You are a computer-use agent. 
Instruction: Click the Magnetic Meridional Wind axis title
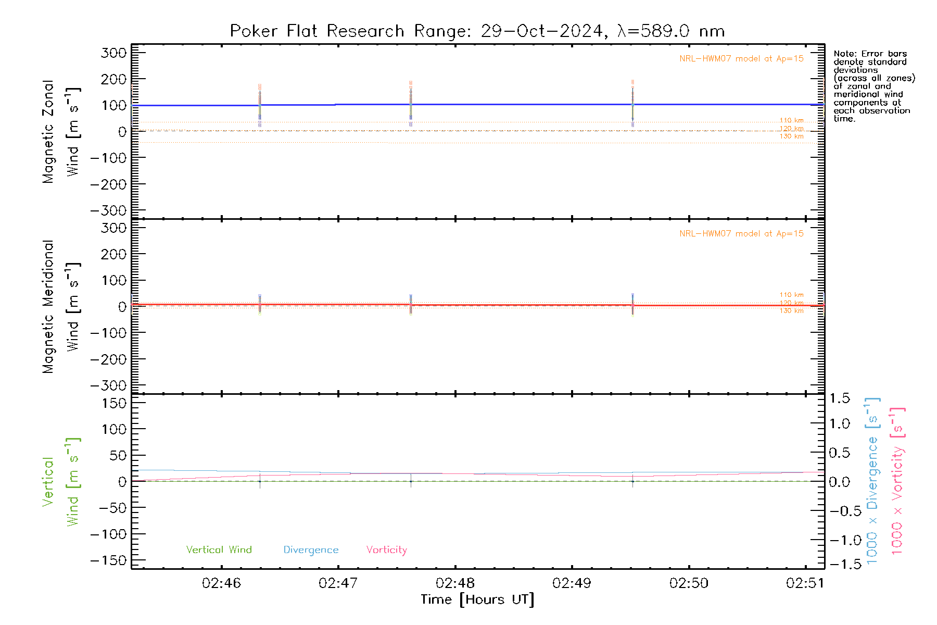[x=60, y=306]
